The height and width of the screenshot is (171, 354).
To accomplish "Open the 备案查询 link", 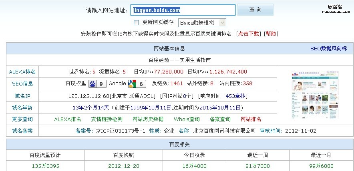I will 220,119.
